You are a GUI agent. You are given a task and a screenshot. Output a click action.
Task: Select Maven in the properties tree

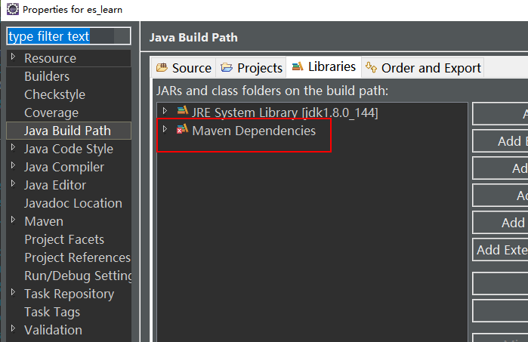pyautogui.click(x=44, y=221)
